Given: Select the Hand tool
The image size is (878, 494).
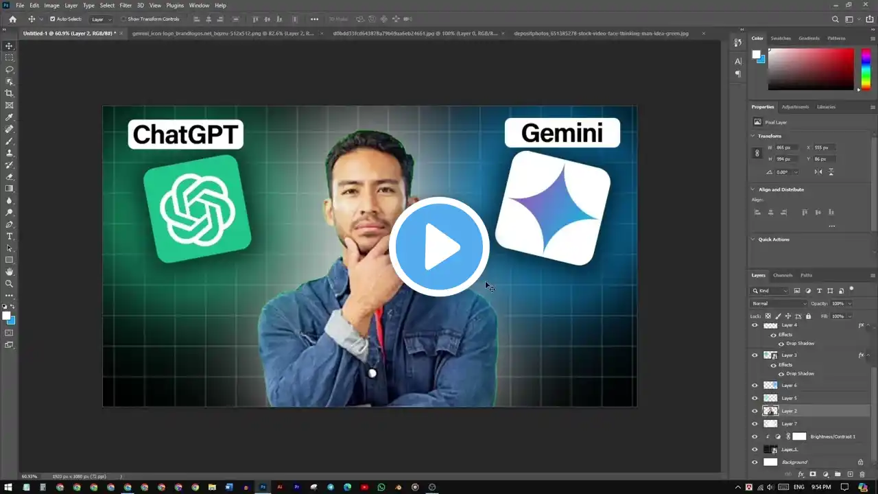Looking at the screenshot, I should [x=9, y=272].
